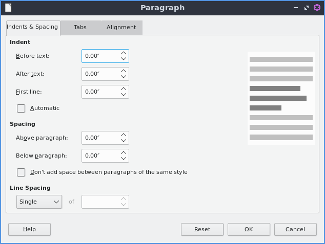Enable the Automatic first line checkbox
Screen dimensions: 325x244
21,108
